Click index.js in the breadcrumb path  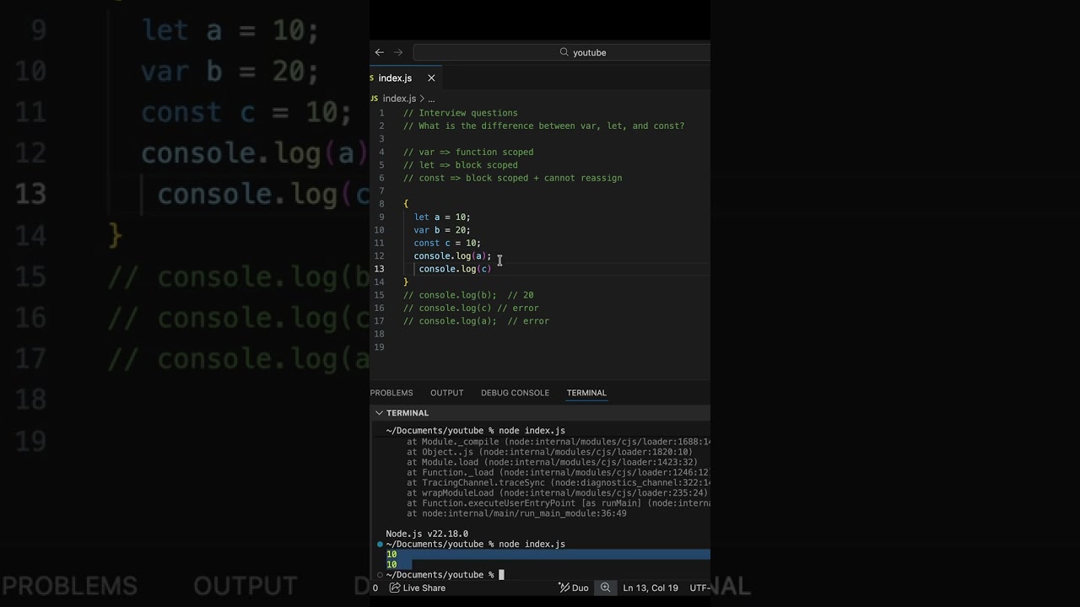(399, 99)
